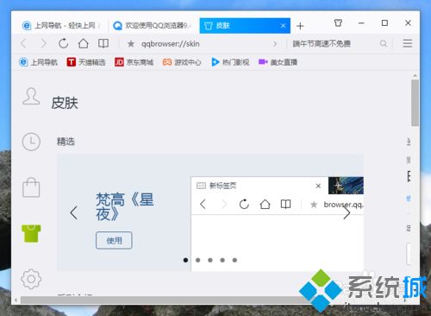Switch to the 上网导航 tab
The width and height of the screenshot is (431, 316).
pos(62,26)
